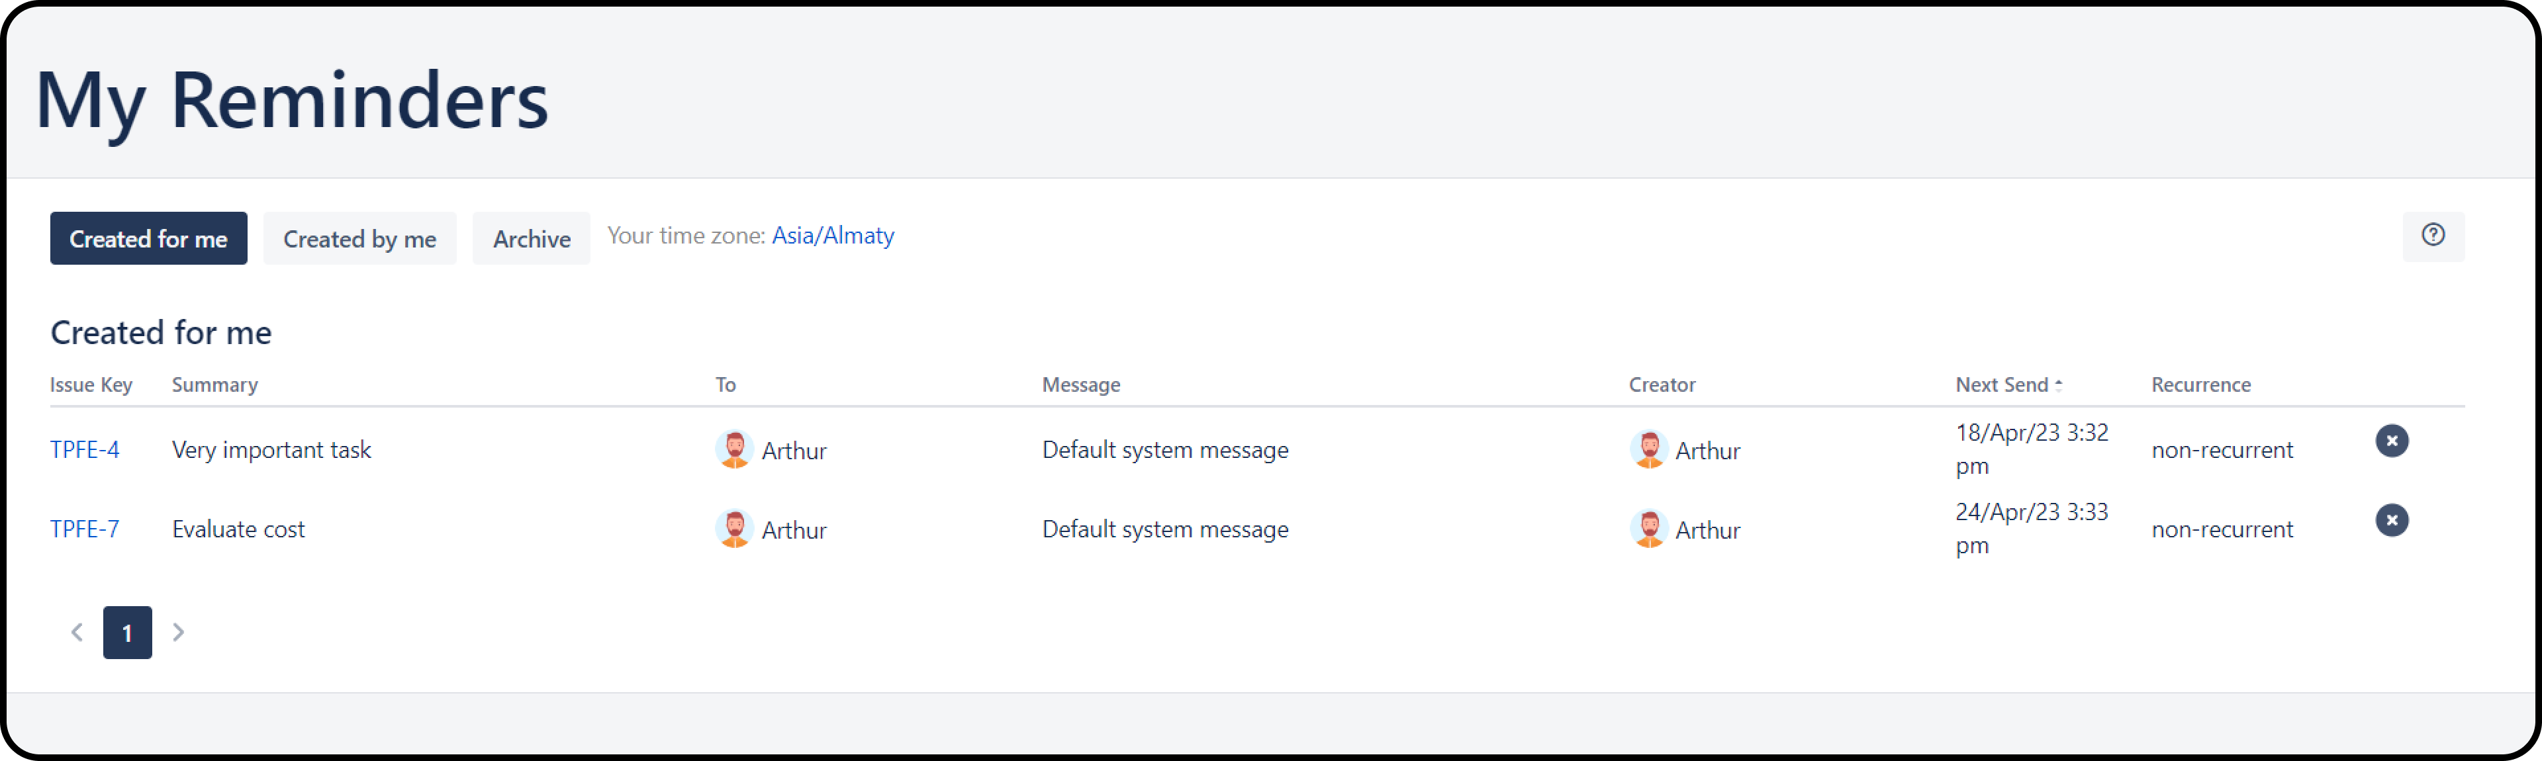Click creator avatar for Very important task
Screen dimensions: 2542x761
(1648, 450)
